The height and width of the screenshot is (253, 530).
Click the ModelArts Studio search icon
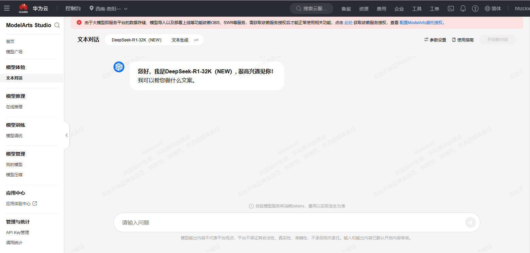point(57,25)
